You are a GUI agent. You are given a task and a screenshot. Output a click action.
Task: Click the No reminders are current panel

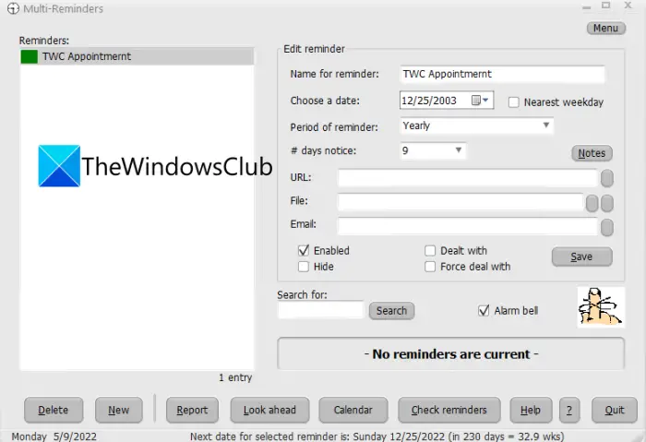click(x=451, y=353)
